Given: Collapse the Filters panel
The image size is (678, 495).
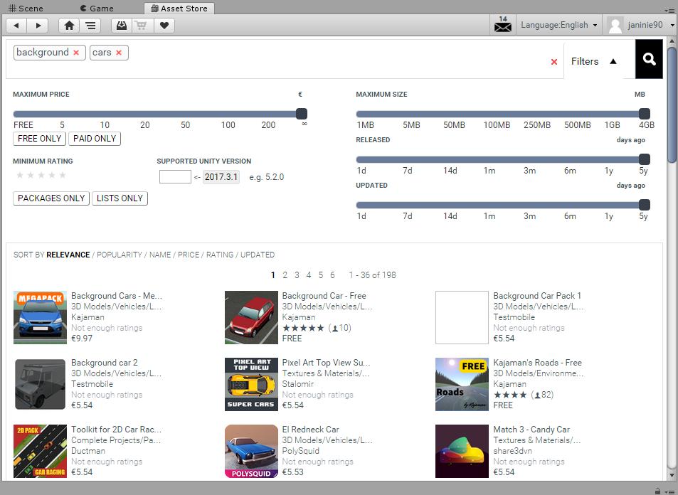Looking at the screenshot, I should point(593,61).
